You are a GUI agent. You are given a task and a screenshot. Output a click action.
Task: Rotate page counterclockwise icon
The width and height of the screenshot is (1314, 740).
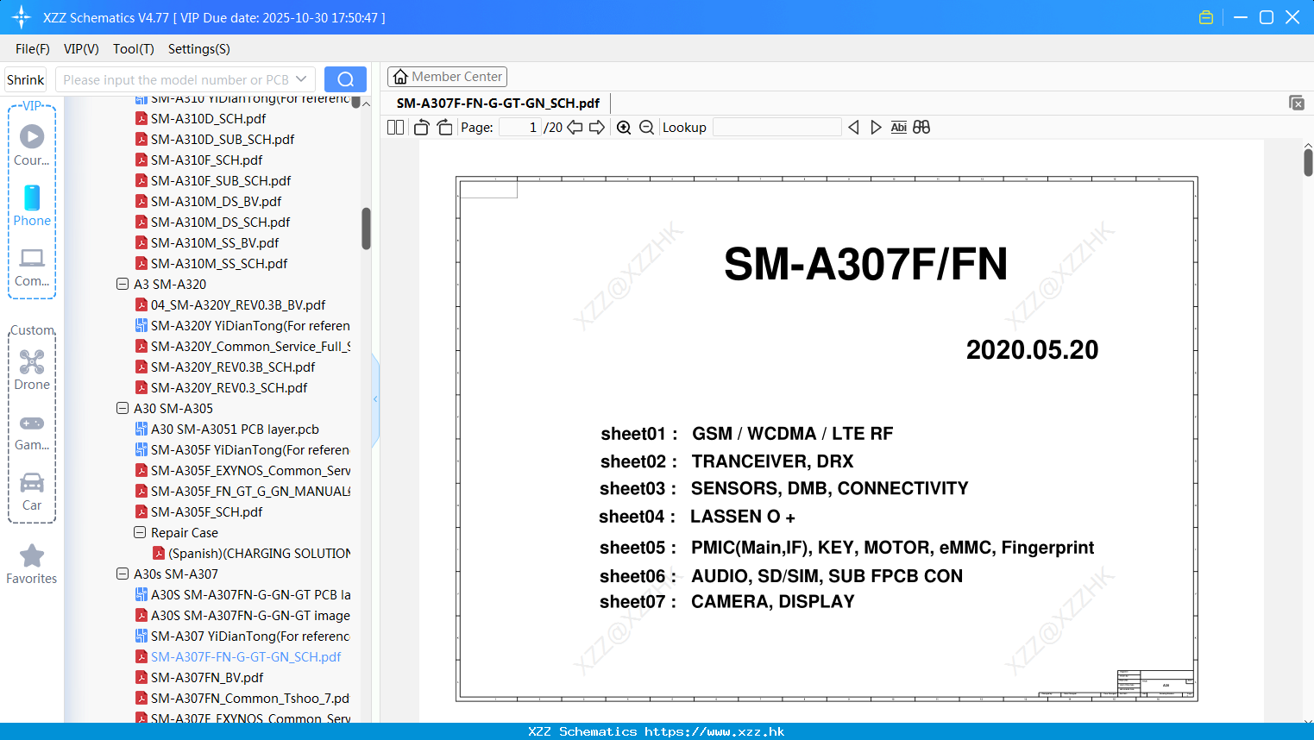tap(421, 128)
